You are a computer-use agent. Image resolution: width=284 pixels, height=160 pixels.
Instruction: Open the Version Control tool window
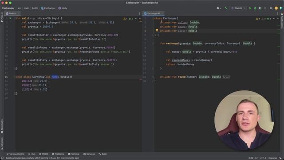click(x=16, y=154)
